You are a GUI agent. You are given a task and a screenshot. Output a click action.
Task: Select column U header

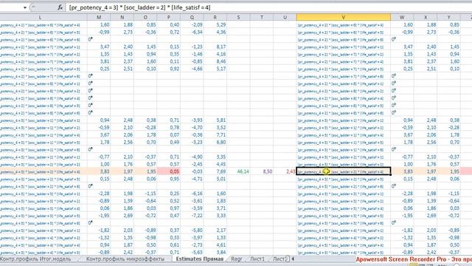pos(285,18)
